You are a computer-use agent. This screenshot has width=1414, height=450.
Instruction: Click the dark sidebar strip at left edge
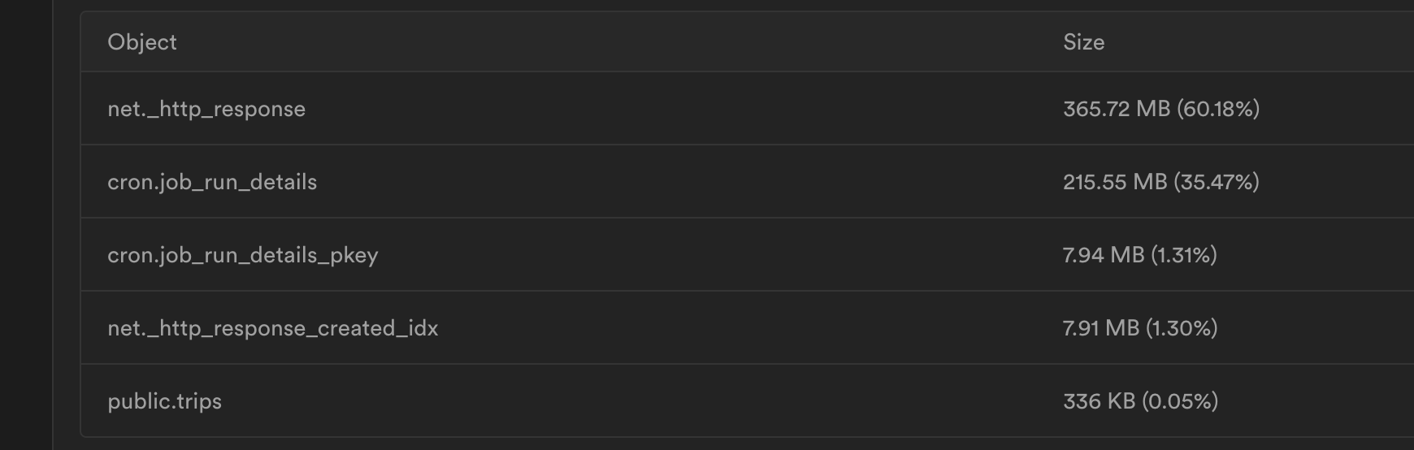tap(26, 225)
